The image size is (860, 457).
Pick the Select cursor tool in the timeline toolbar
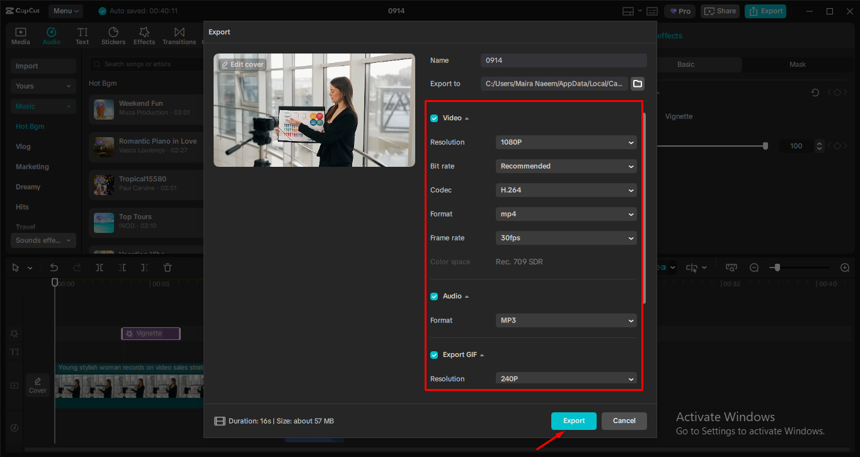pyautogui.click(x=16, y=268)
